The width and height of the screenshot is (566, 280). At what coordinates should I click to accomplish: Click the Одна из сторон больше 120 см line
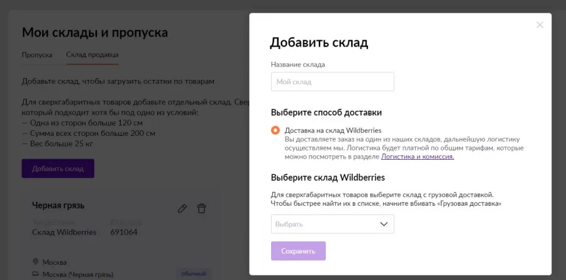click(x=82, y=123)
